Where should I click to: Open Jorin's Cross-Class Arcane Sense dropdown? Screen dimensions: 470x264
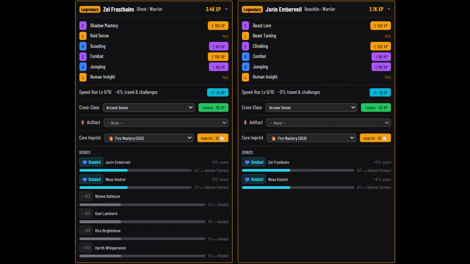point(311,107)
